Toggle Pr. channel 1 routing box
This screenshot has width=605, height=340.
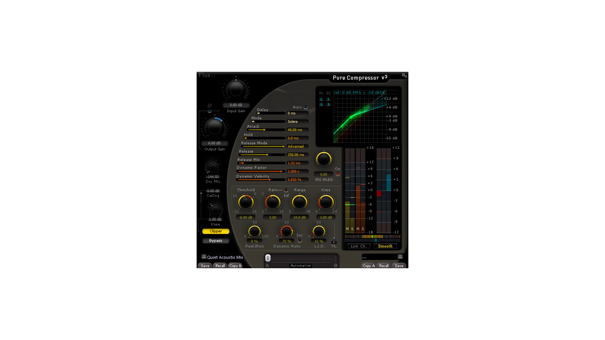321,99
